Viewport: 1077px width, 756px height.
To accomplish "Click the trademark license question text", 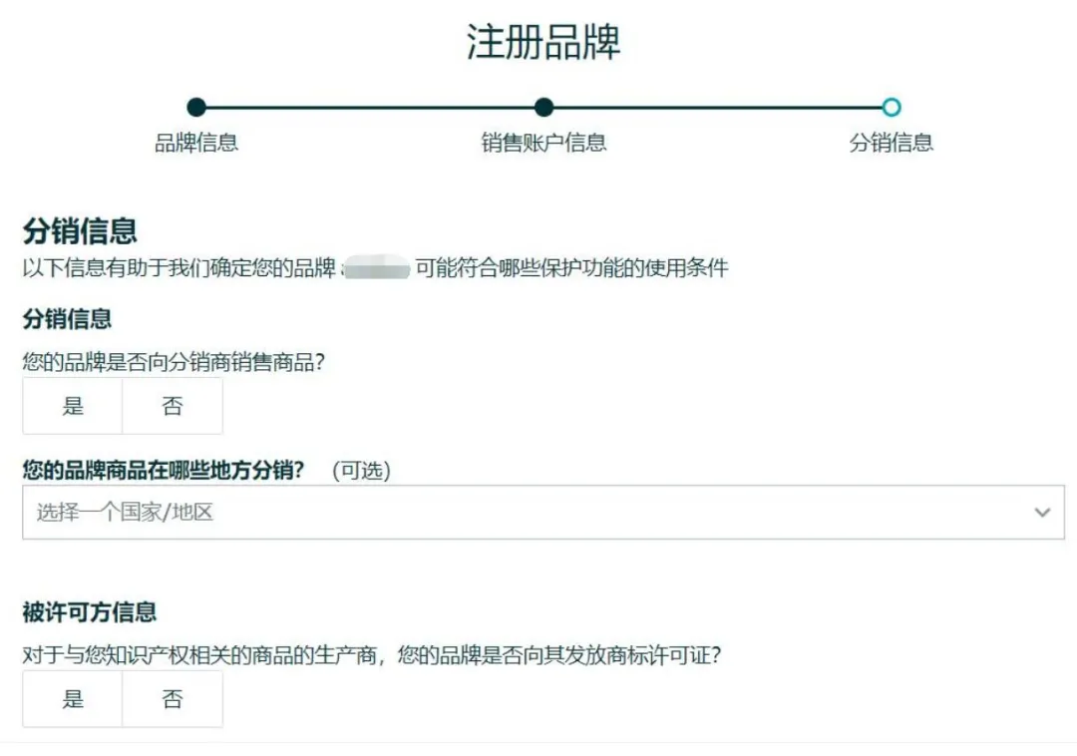I will click(372, 655).
